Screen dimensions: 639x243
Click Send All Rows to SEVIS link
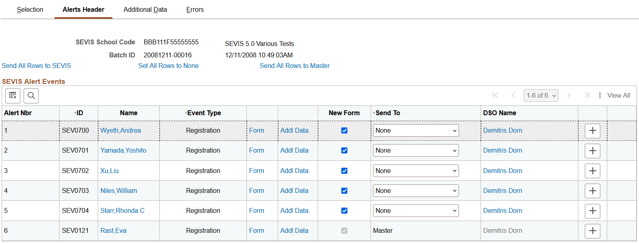click(36, 66)
